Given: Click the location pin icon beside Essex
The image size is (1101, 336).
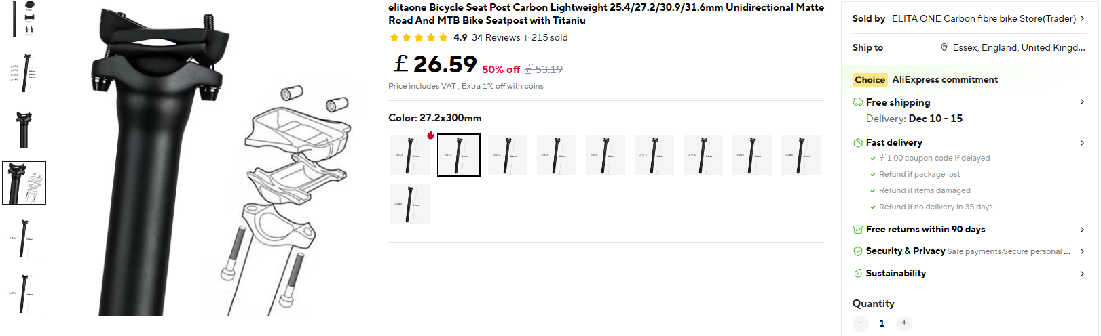Looking at the screenshot, I should point(944,47).
